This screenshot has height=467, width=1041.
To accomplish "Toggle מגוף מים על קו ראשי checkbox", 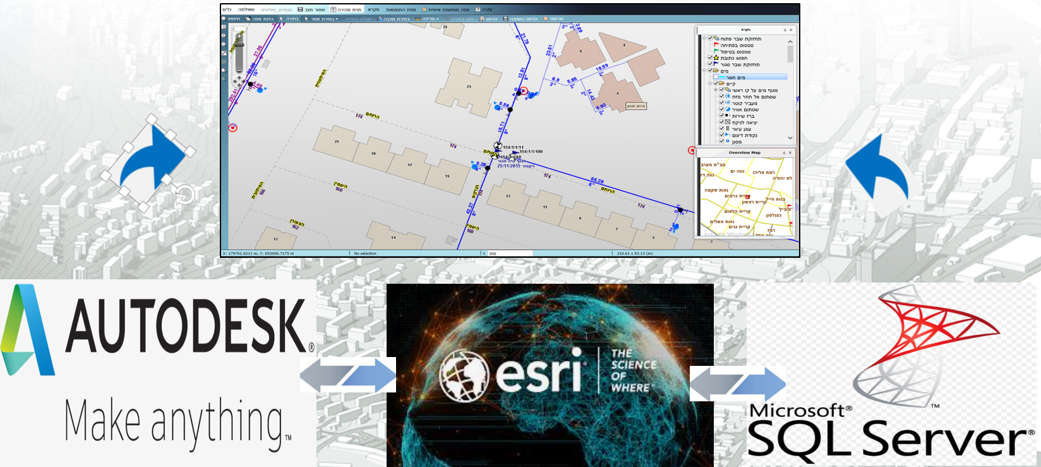I will coord(721,90).
